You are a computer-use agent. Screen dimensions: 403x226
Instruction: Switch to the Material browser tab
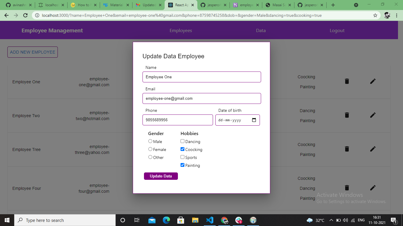point(116,5)
